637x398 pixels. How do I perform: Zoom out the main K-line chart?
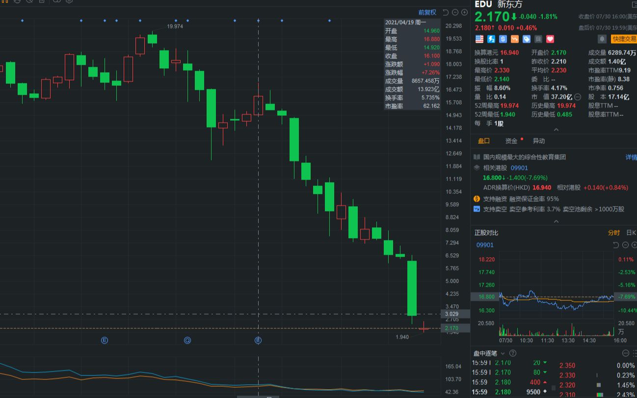coord(455,12)
